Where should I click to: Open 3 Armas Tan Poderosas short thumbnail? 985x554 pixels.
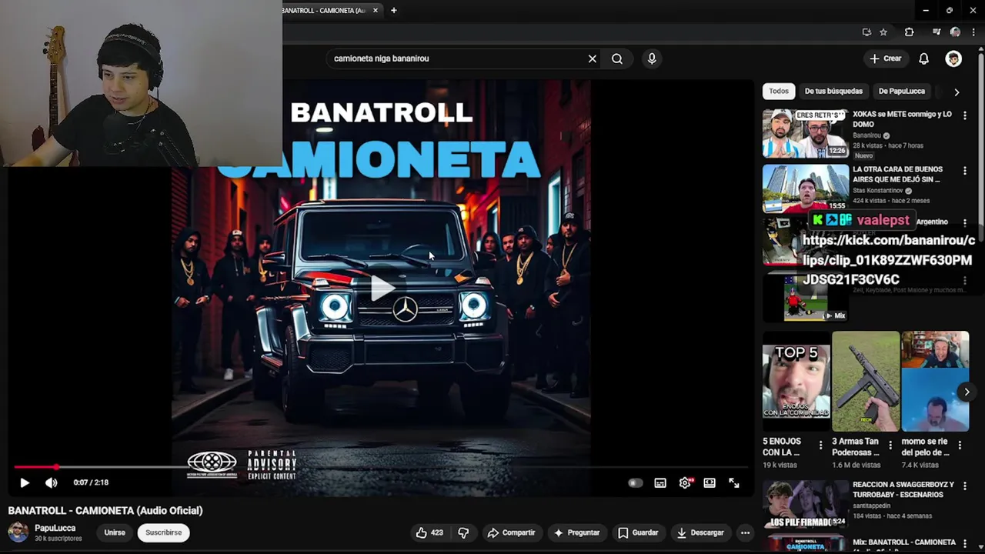(866, 381)
